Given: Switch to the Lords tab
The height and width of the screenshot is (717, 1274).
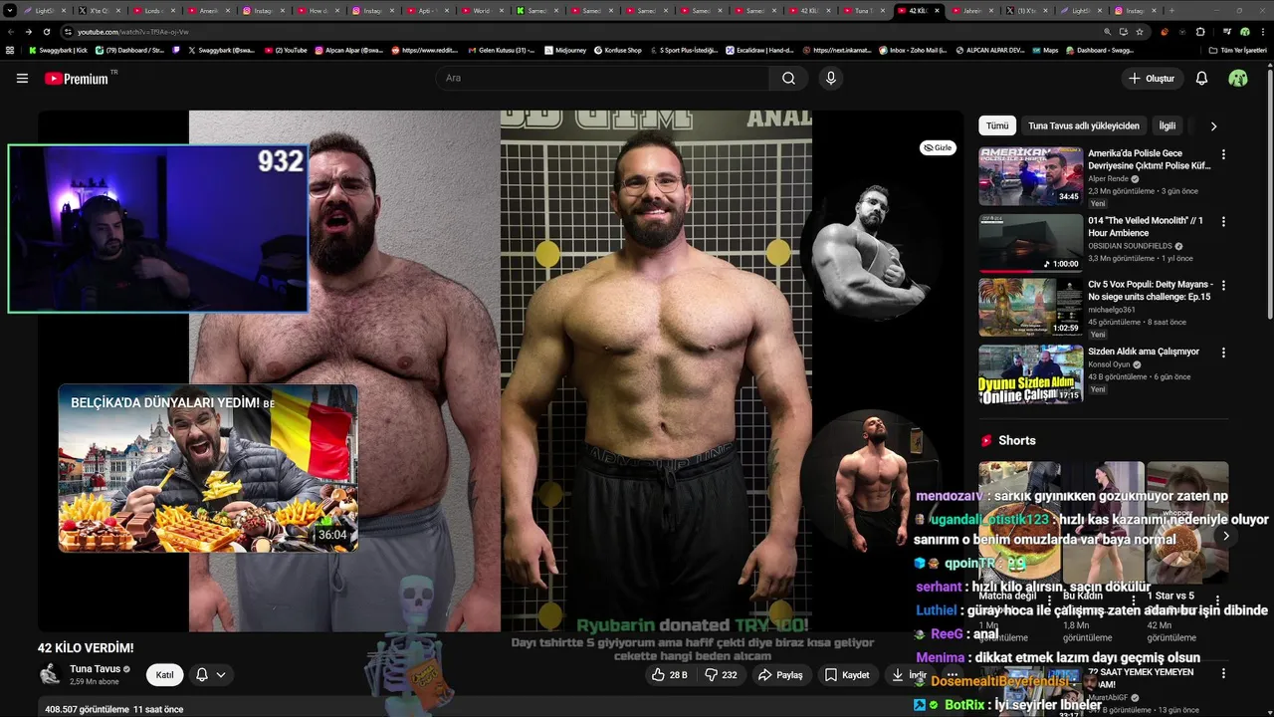Looking at the screenshot, I should 152,10.
